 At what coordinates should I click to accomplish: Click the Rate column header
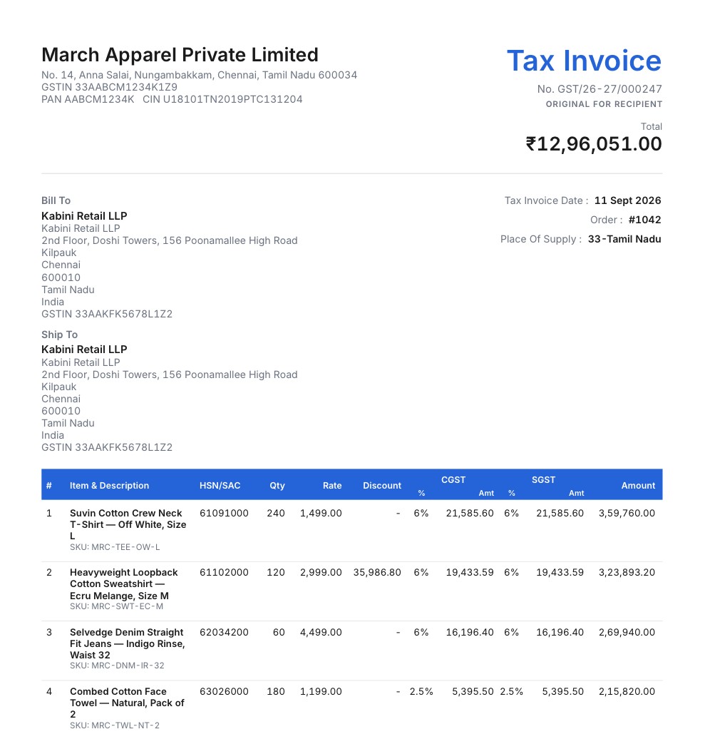click(x=332, y=485)
